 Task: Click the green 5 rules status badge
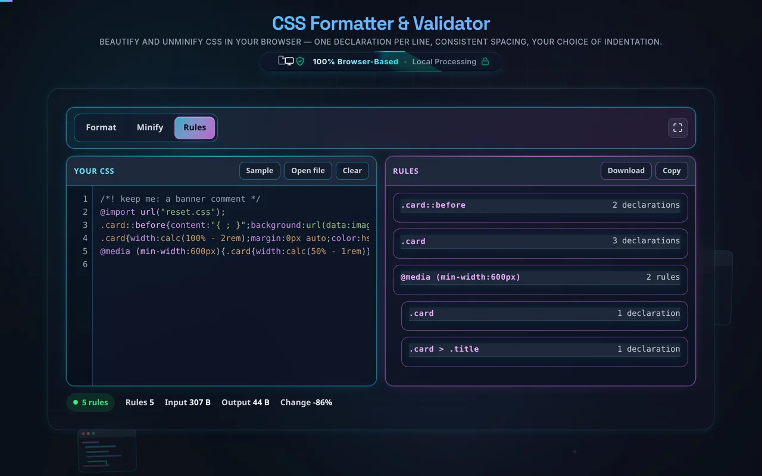pyautogui.click(x=90, y=402)
